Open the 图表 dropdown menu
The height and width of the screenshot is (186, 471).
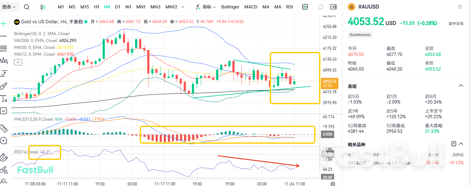tap(10, 7)
